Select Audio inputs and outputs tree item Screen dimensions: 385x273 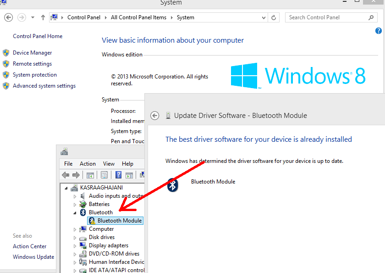(116, 196)
